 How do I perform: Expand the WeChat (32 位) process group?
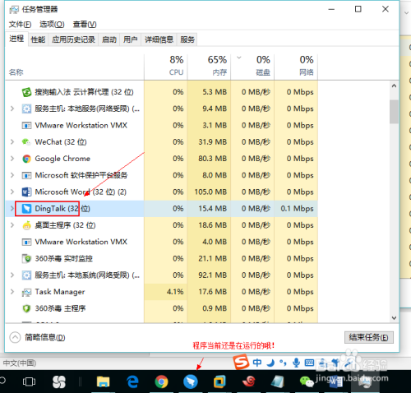12,142
